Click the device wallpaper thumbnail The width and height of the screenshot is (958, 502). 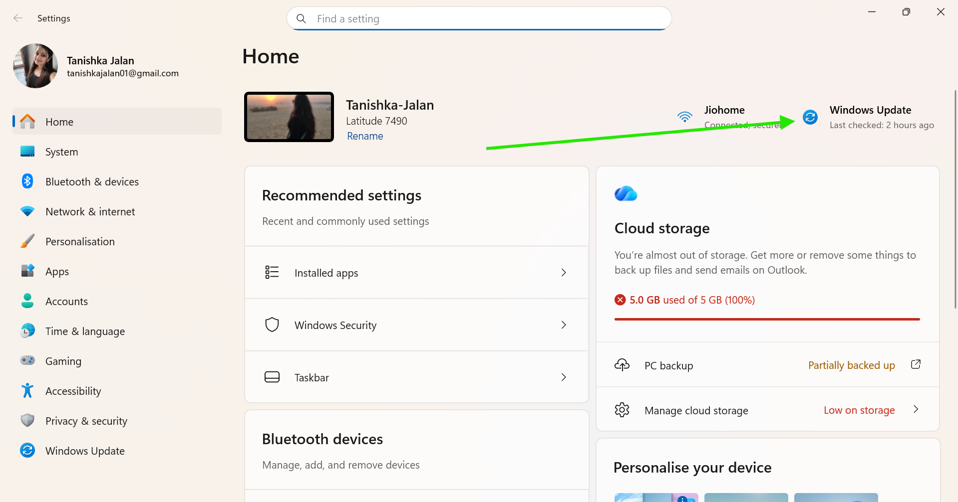[289, 117]
